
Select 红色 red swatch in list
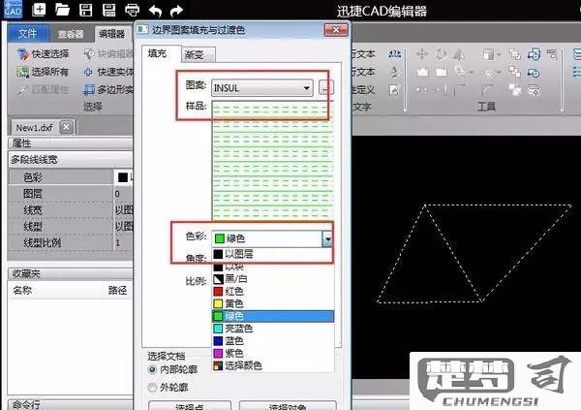coord(273,292)
